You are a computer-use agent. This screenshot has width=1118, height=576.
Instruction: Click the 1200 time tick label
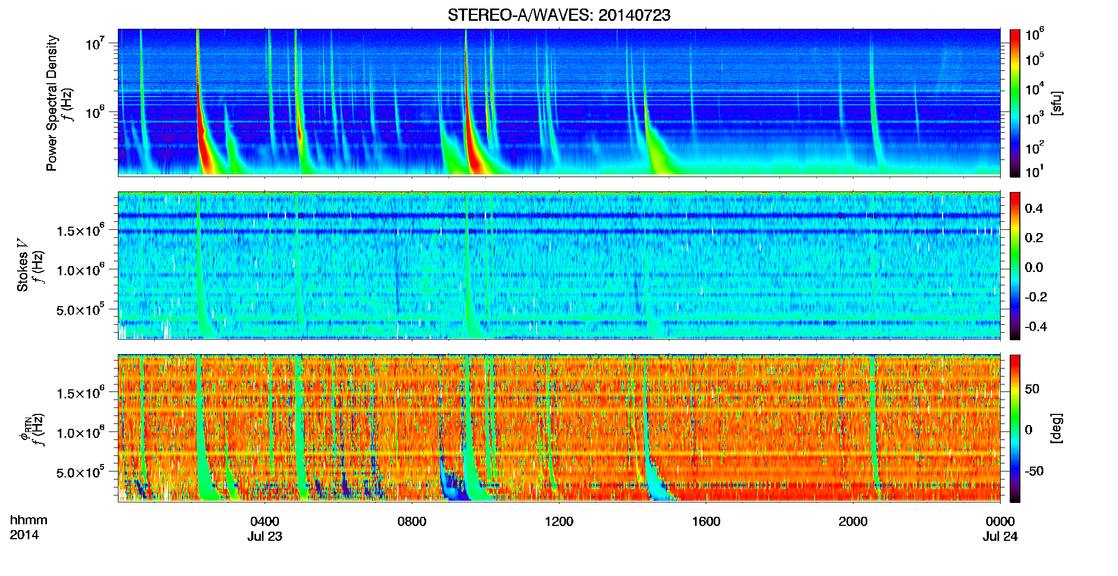(559, 522)
